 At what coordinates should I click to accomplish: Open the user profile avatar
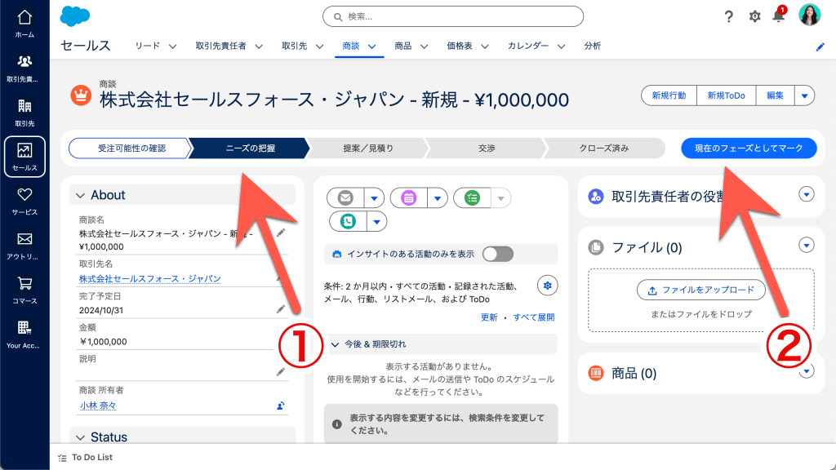(x=809, y=15)
